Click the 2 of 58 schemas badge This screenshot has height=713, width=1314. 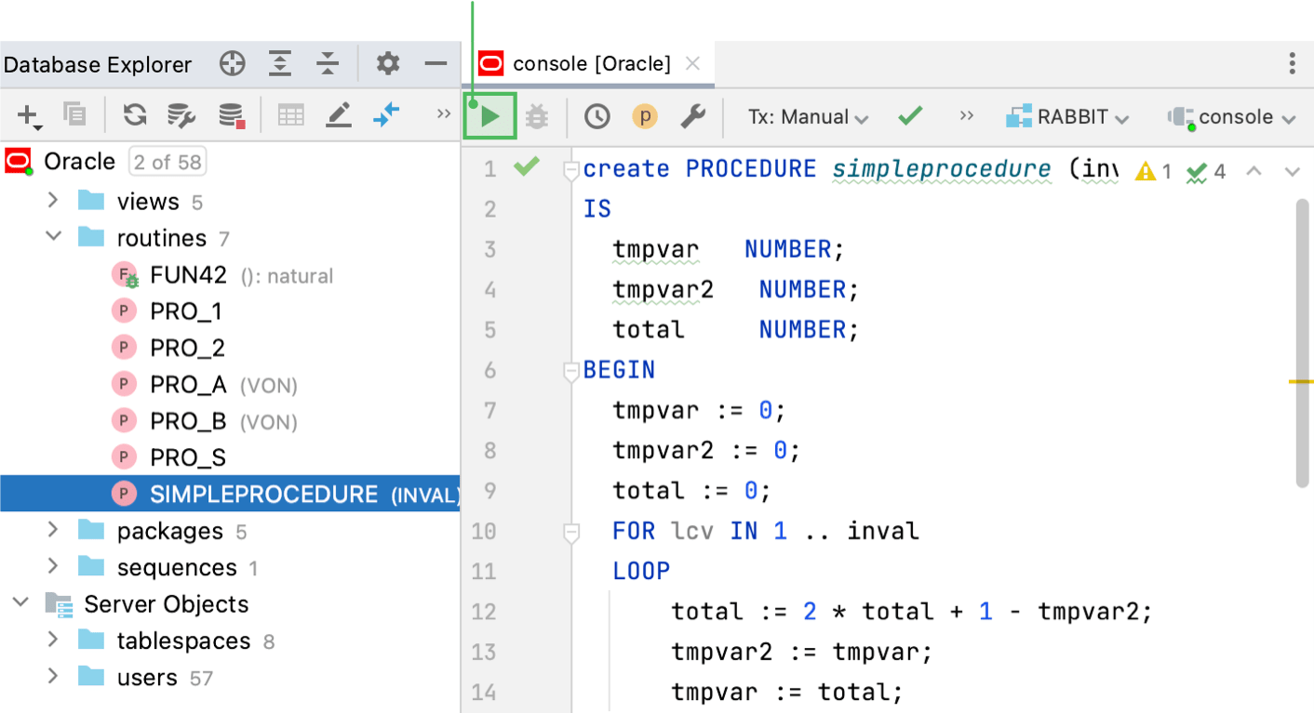point(168,162)
